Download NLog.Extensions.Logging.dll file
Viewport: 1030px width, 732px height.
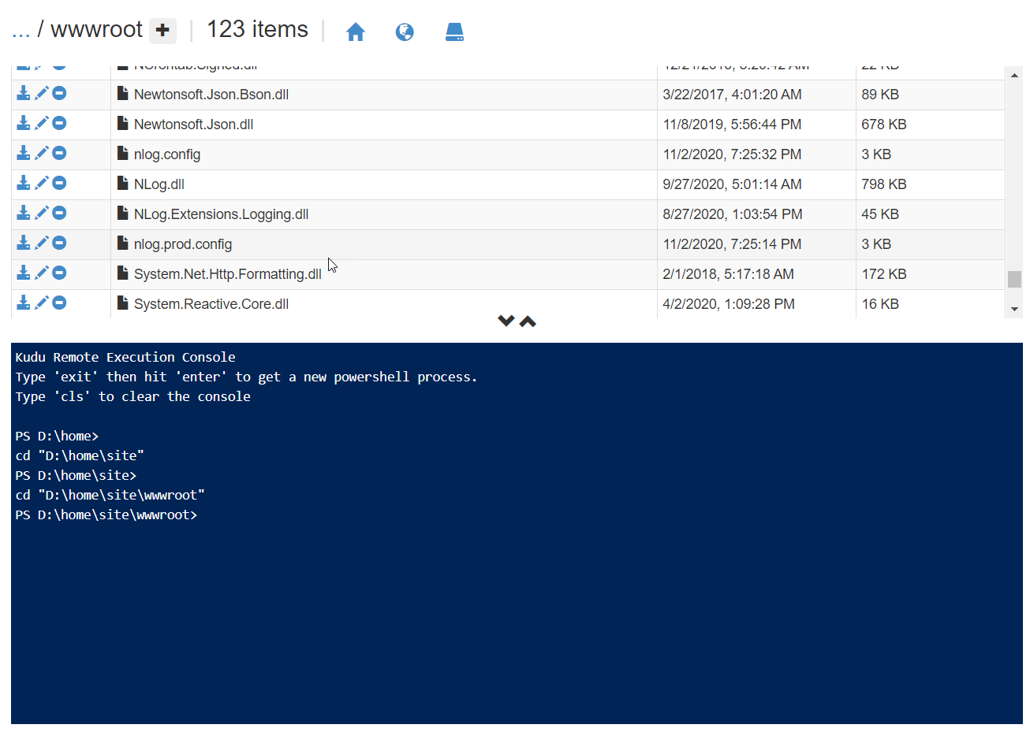click(x=24, y=213)
